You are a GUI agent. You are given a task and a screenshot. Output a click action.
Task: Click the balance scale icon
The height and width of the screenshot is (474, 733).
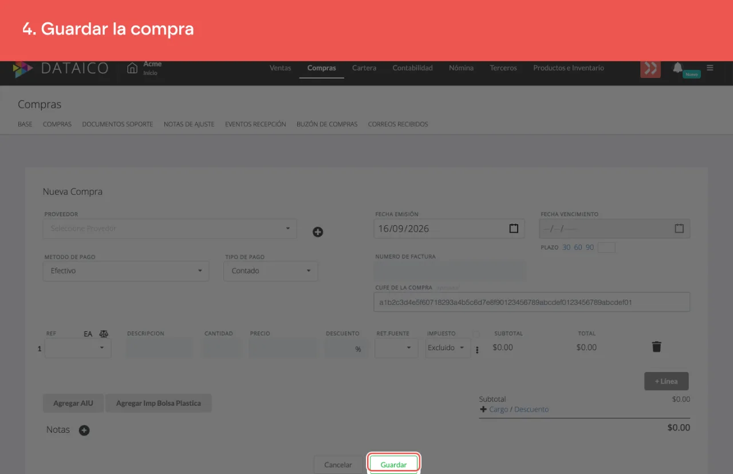pos(104,334)
